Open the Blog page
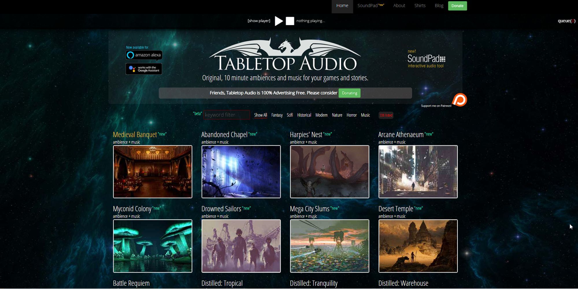Viewport: 578px width, 289px height. (x=439, y=6)
